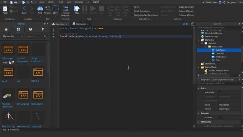Collapse the Data properties section

point(199,88)
